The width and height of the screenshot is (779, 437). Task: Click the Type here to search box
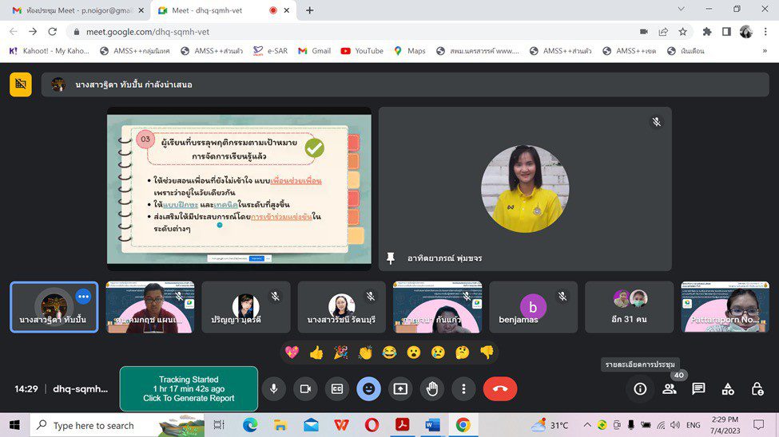(117, 425)
